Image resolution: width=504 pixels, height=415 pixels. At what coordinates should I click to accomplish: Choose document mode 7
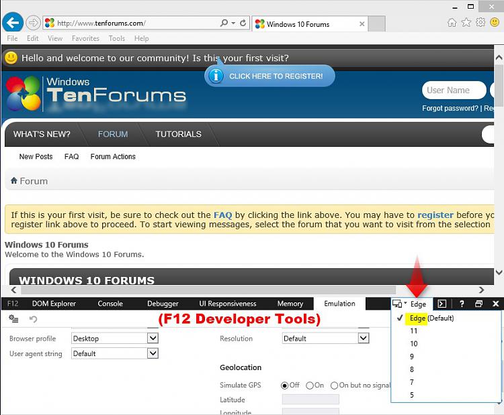coord(446,382)
